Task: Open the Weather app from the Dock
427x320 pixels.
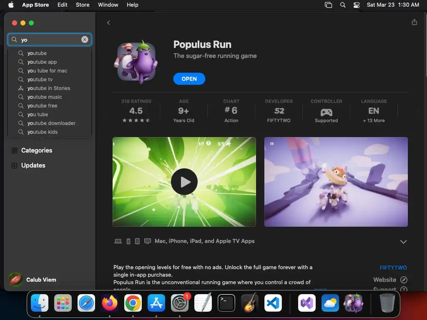Action: click(x=330, y=303)
